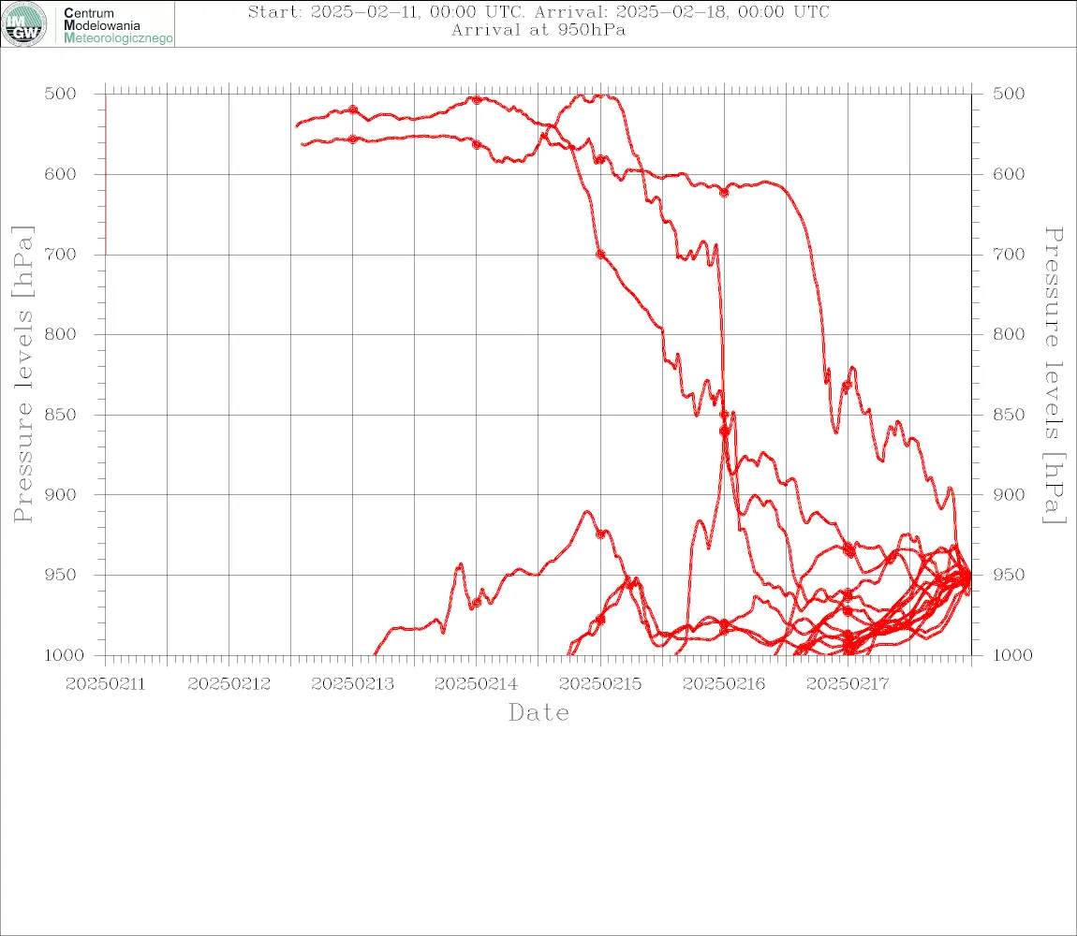Click trajectory marker on 20250213 near 555 hPa
Screen dimensions: 1077x936
coord(353,139)
